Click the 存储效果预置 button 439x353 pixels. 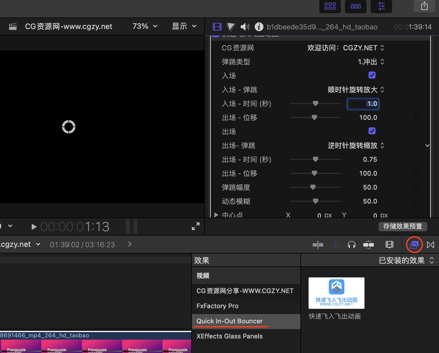[403, 227]
